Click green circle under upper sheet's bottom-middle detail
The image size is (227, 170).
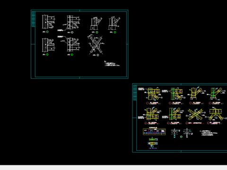(72, 55)
